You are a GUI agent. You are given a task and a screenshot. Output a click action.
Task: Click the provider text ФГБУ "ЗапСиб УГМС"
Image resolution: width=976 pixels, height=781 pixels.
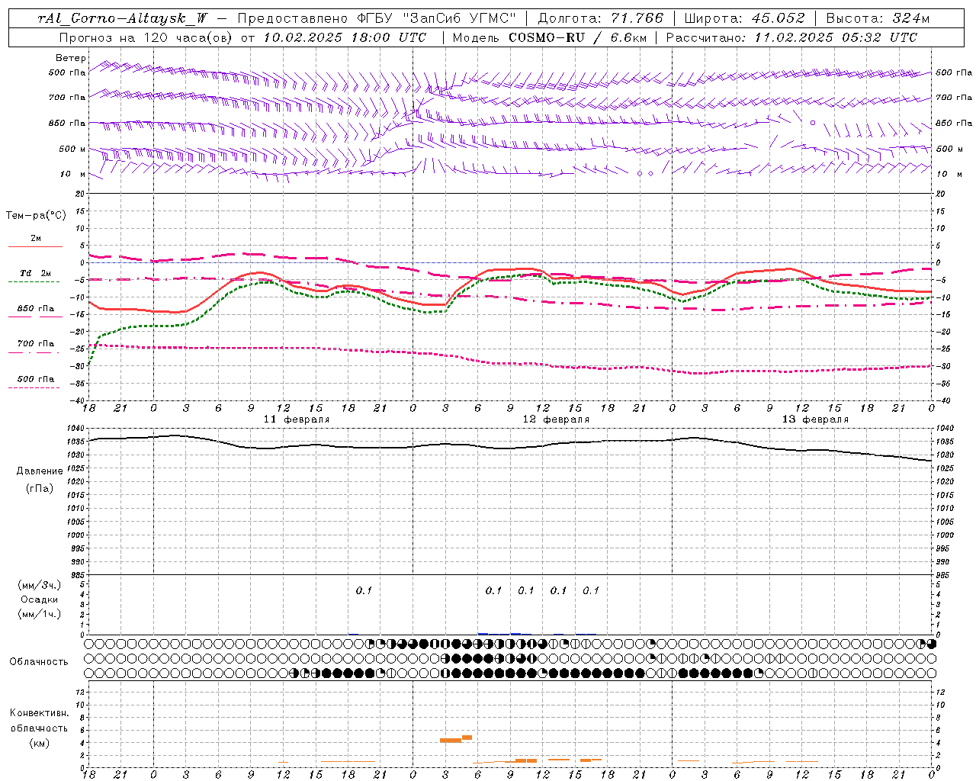coord(437,18)
